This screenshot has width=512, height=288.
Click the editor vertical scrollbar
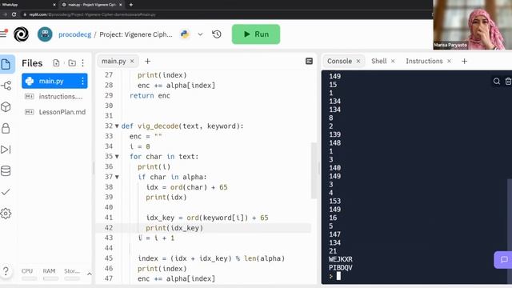(314, 170)
